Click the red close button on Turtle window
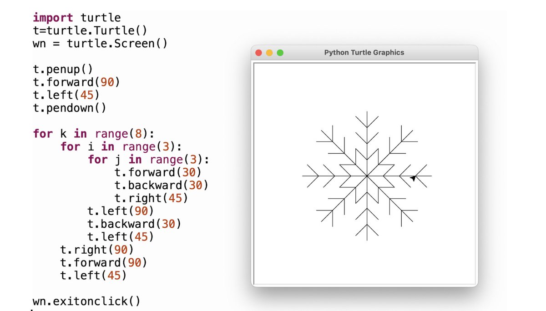Screen dimensions: 546x311 click(258, 52)
